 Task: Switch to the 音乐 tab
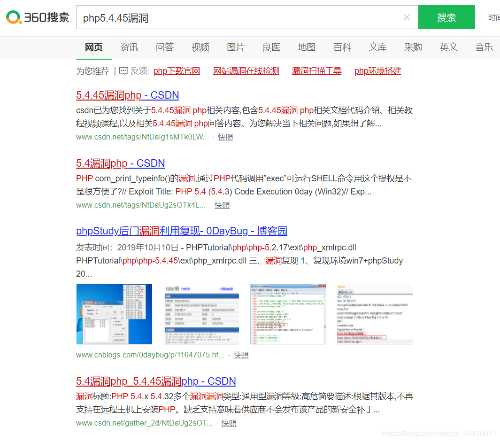click(484, 47)
